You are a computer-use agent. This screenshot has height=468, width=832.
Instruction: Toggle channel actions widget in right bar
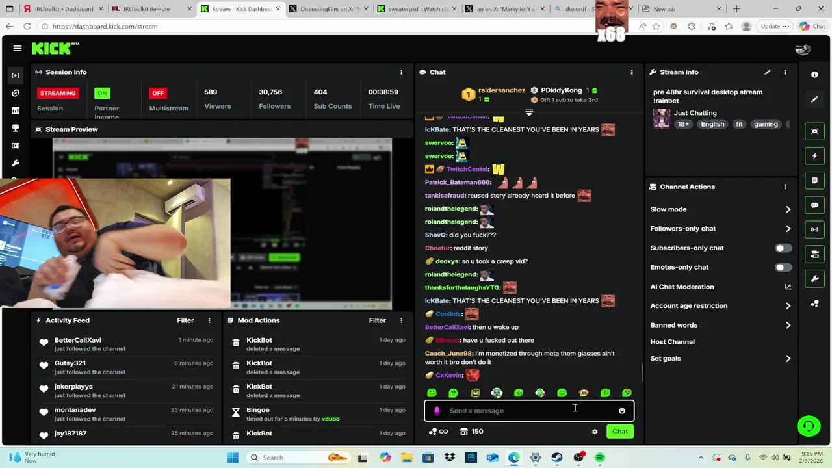pyautogui.click(x=814, y=254)
